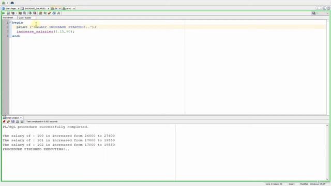This screenshot has width=331, height=186.
Task: Click the Insert mode status indicator
Action: 292,184
